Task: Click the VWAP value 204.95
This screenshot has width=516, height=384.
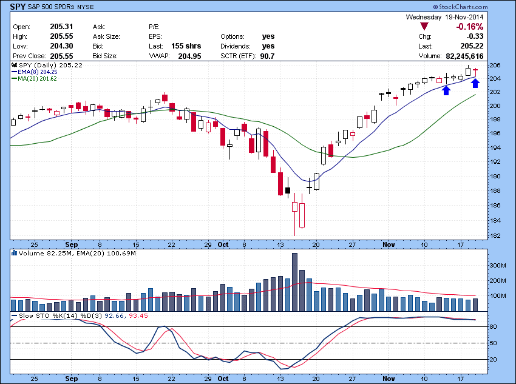Action: click(x=189, y=56)
